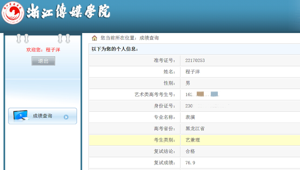
Task: Click the 性别 value 男
Action: (x=188, y=83)
